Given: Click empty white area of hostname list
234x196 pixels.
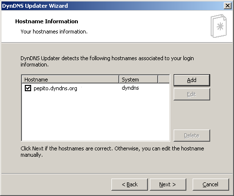Looking at the screenshot, I should pyautogui.click(x=96, y=116).
